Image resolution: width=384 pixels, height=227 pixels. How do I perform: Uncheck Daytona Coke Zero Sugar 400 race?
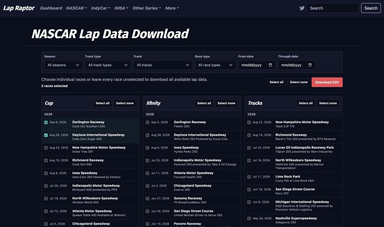[x=46, y=135]
